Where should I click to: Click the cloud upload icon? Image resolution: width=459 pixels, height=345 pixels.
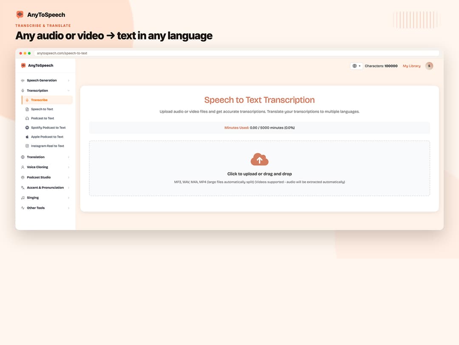coord(259,160)
